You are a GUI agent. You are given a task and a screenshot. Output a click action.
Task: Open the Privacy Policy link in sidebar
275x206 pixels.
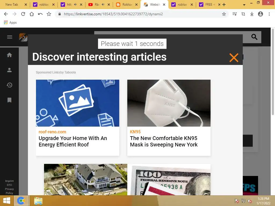point(9,191)
